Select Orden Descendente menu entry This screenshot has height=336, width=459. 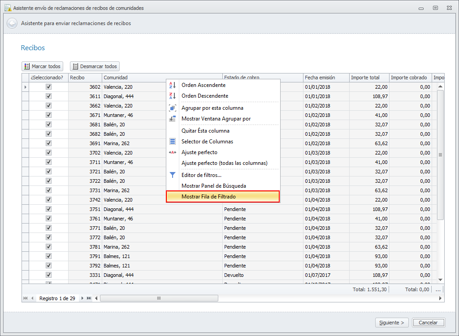223,96
